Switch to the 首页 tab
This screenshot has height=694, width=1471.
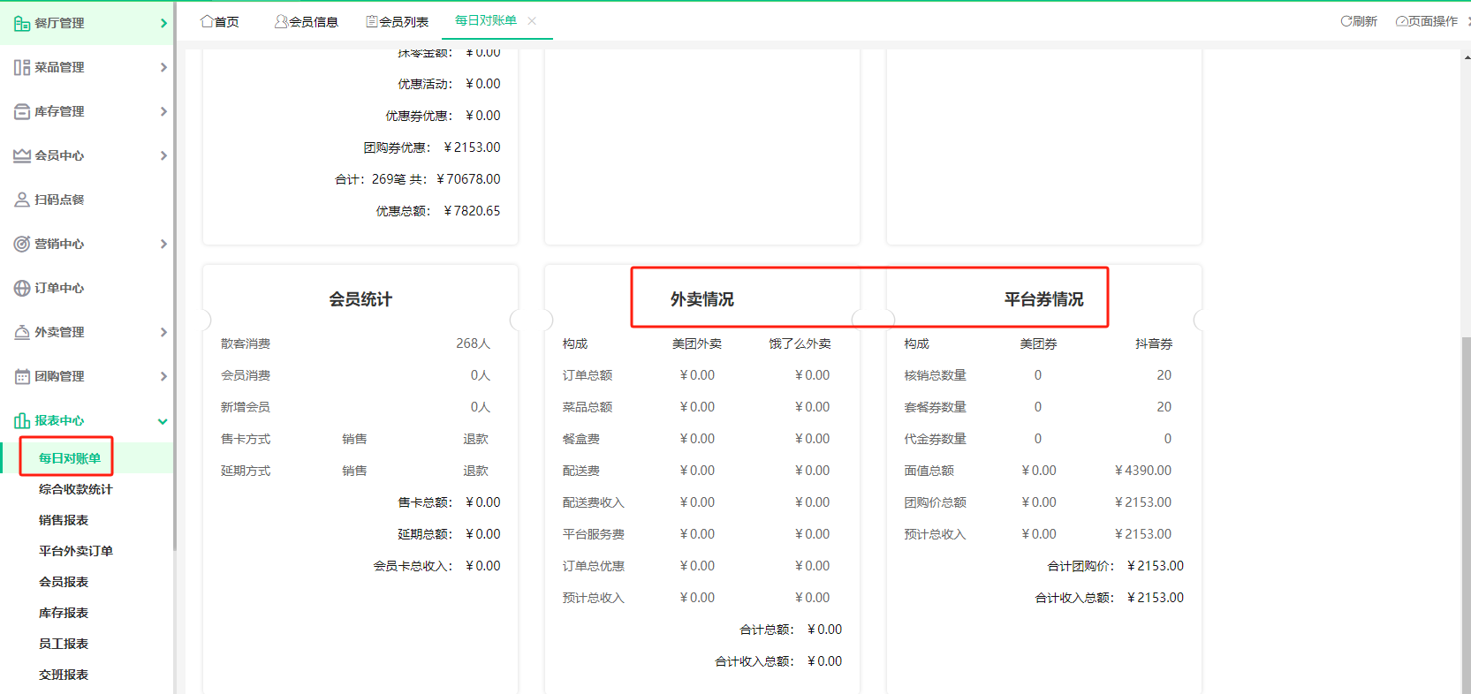pos(220,21)
